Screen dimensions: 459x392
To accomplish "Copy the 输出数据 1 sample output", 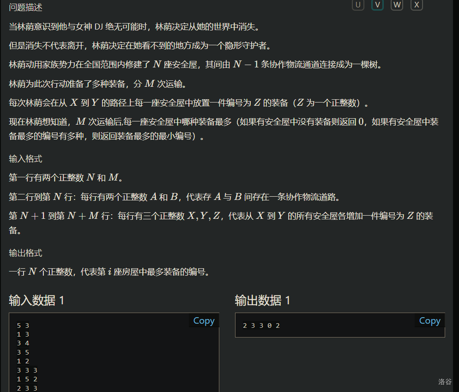I will point(429,321).
